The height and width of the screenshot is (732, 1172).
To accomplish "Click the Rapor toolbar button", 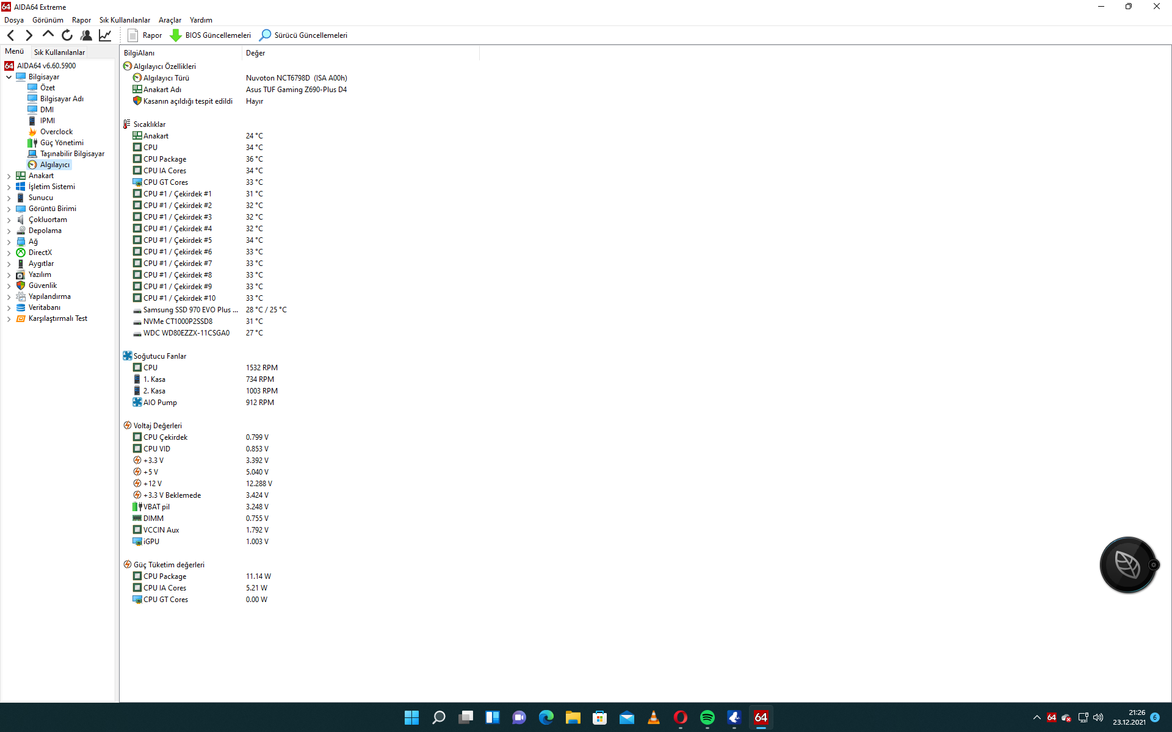I will [145, 35].
